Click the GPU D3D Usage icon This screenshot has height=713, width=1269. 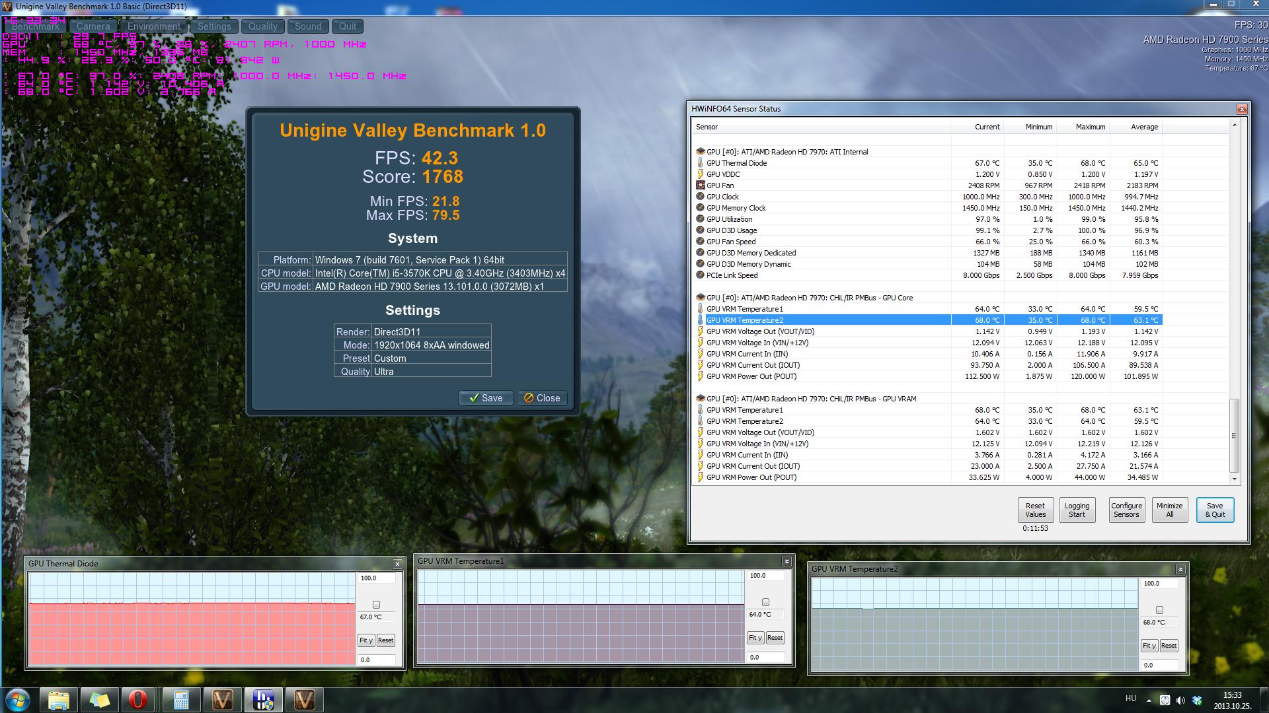tap(700, 230)
